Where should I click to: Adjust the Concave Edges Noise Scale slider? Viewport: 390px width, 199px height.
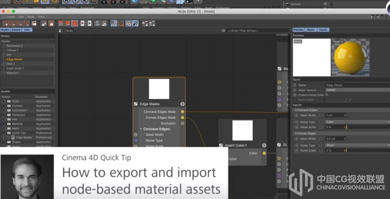coord(368,127)
